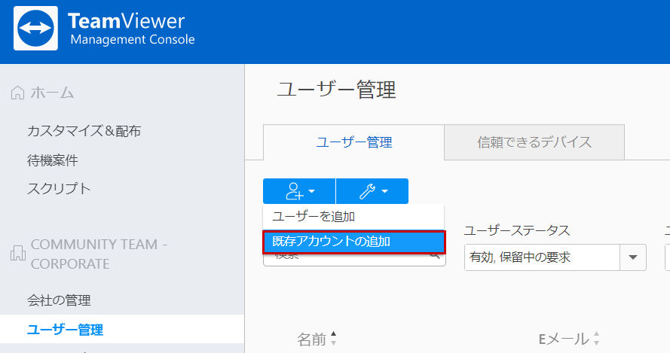Switch to 信頼できるデバイス tab
The height and width of the screenshot is (353, 670).
[x=534, y=142]
